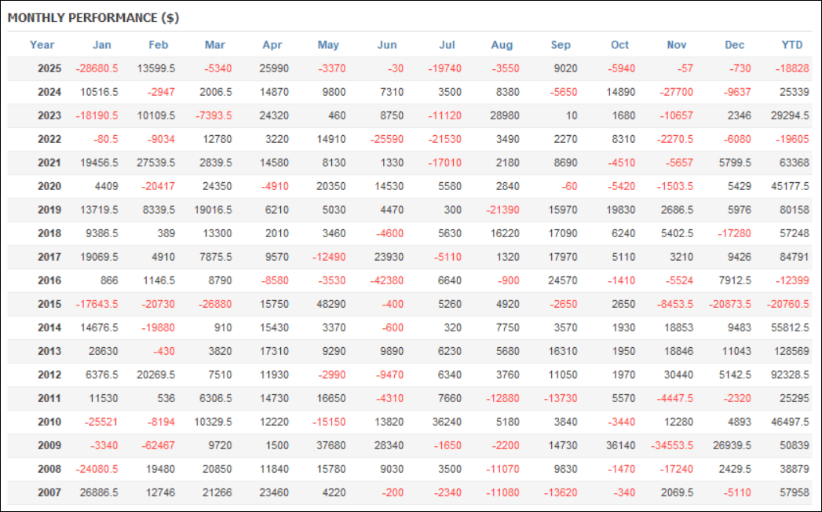The image size is (822, 512).
Task: Select the 2025 year row label
Action: point(49,68)
